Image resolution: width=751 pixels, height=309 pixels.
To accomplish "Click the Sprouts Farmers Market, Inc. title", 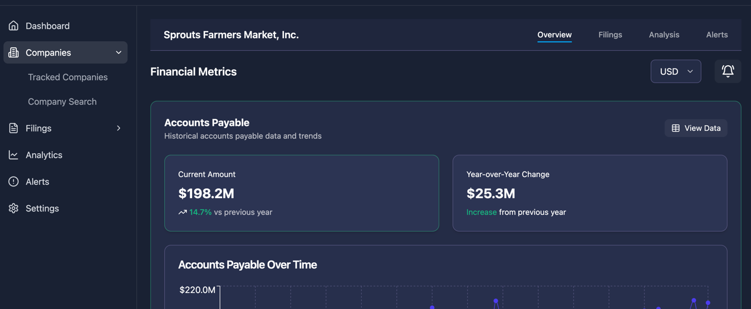I will (x=231, y=35).
